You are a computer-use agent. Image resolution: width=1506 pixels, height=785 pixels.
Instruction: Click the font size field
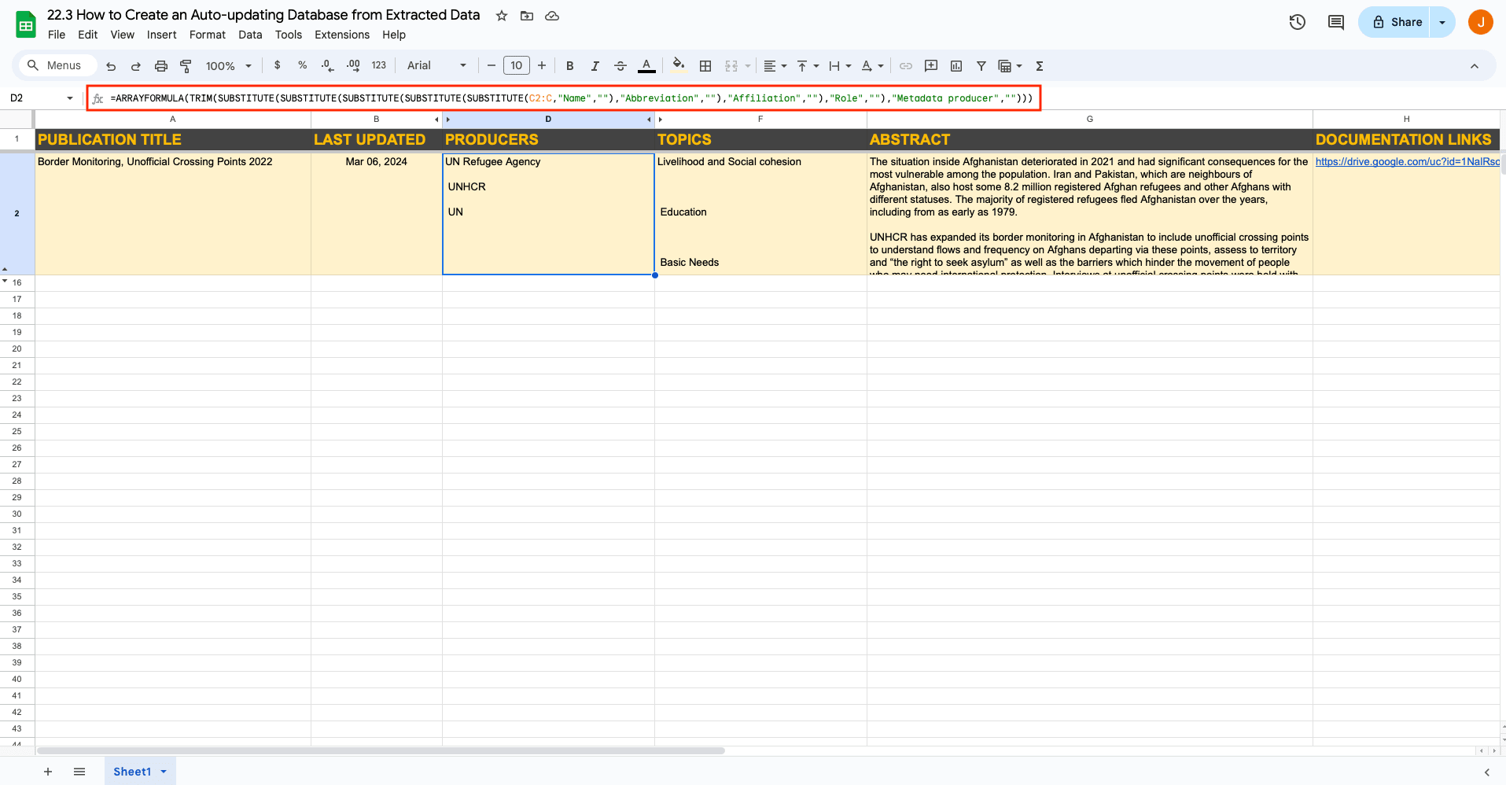point(517,65)
